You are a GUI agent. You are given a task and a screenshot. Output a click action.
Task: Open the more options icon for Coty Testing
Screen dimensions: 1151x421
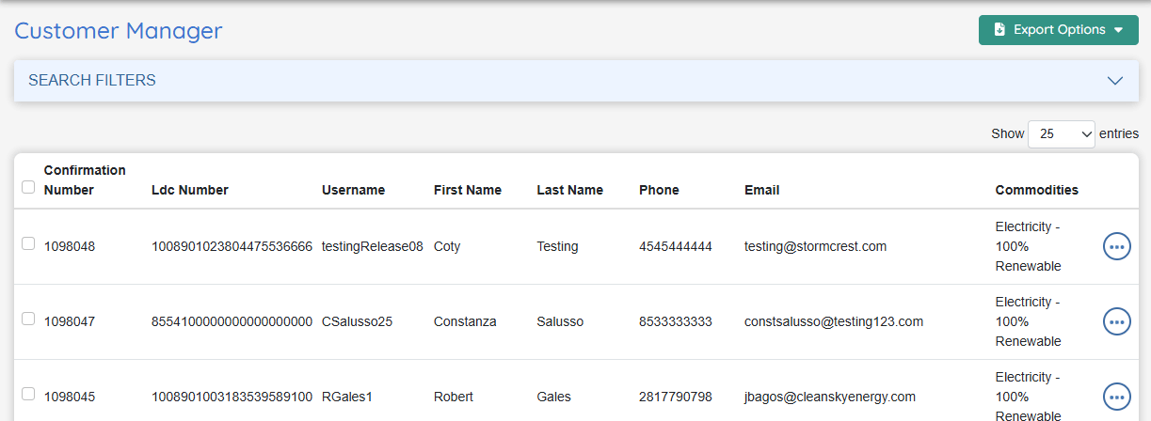(1116, 246)
